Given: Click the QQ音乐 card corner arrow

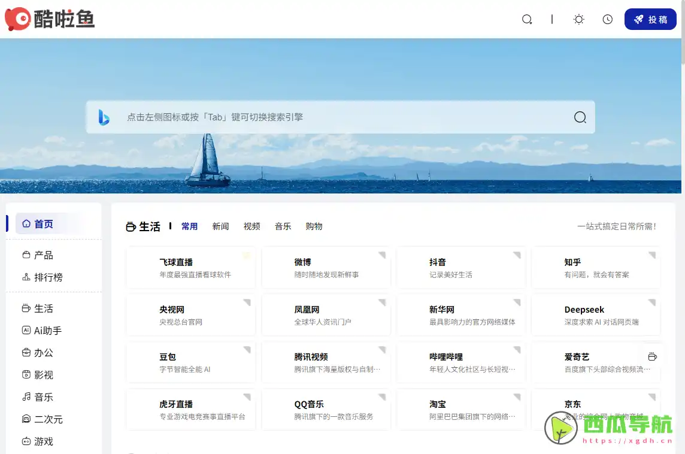Looking at the screenshot, I should [x=383, y=397].
